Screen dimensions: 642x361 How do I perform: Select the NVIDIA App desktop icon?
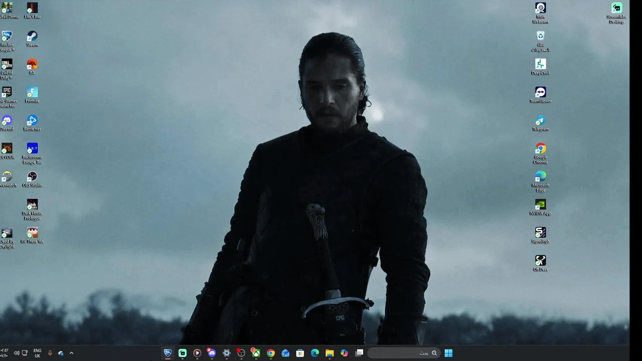click(x=540, y=208)
